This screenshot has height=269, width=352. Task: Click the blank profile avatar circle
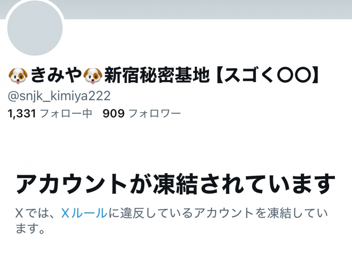pyautogui.click(x=35, y=28)
